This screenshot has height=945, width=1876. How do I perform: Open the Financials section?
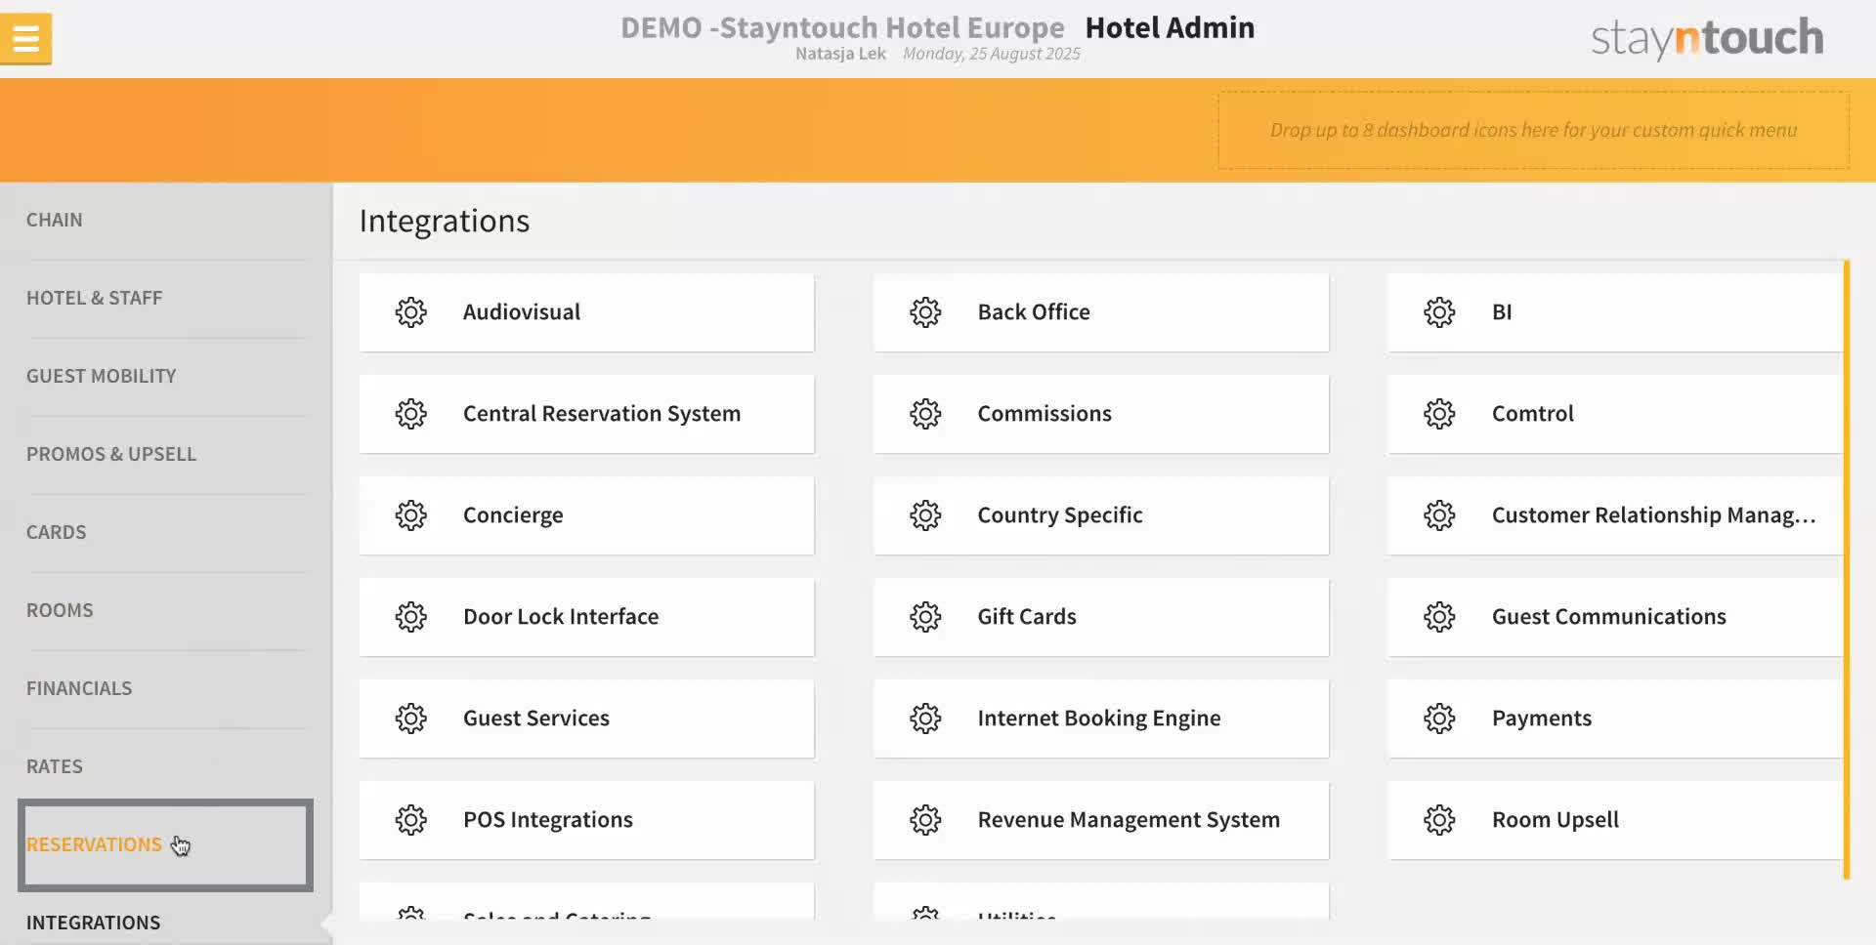point(79,688)
